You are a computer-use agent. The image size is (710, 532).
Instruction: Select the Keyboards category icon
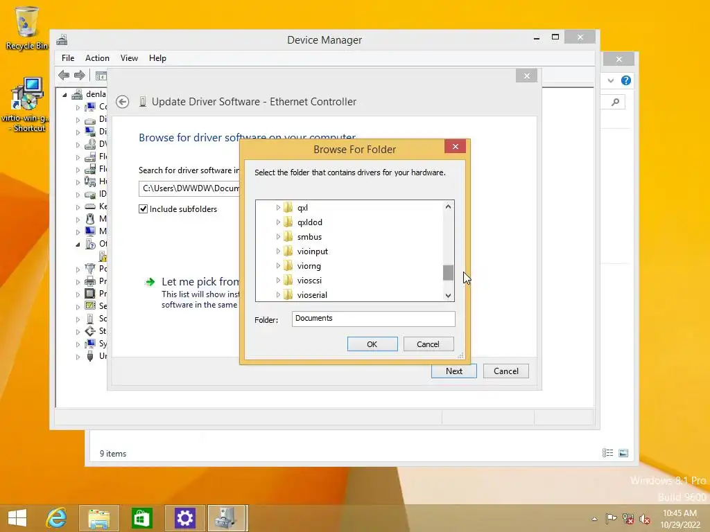[x=90, y=206]
